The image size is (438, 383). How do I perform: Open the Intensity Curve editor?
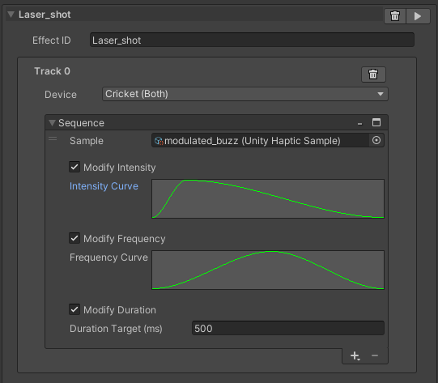coord(268,198)
